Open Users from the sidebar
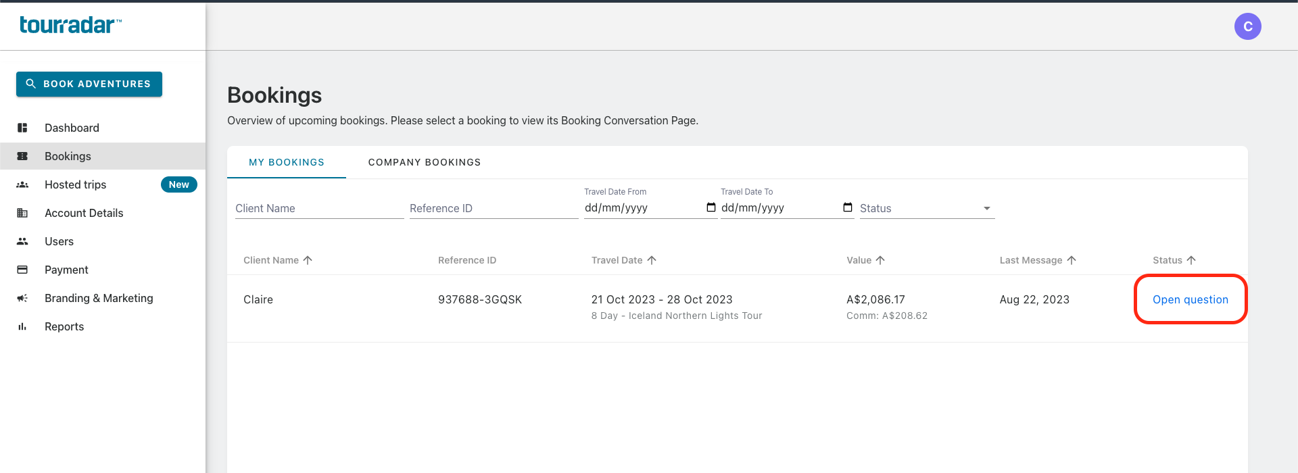This screenshot has width=1298, height=473. [103, 241]
